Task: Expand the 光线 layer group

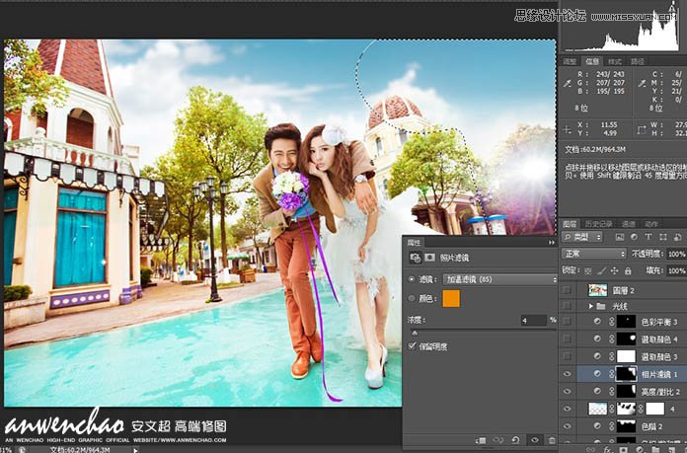Action: pos(590,306)
